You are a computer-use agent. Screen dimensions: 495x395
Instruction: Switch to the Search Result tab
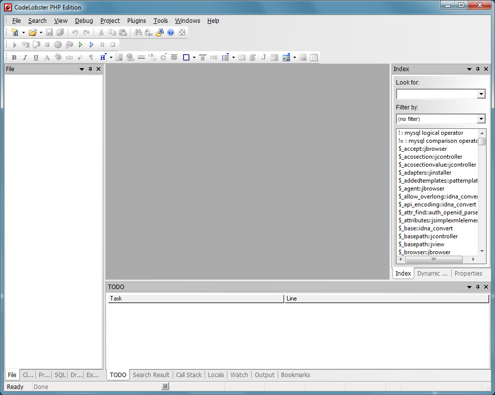pos(151,375)
